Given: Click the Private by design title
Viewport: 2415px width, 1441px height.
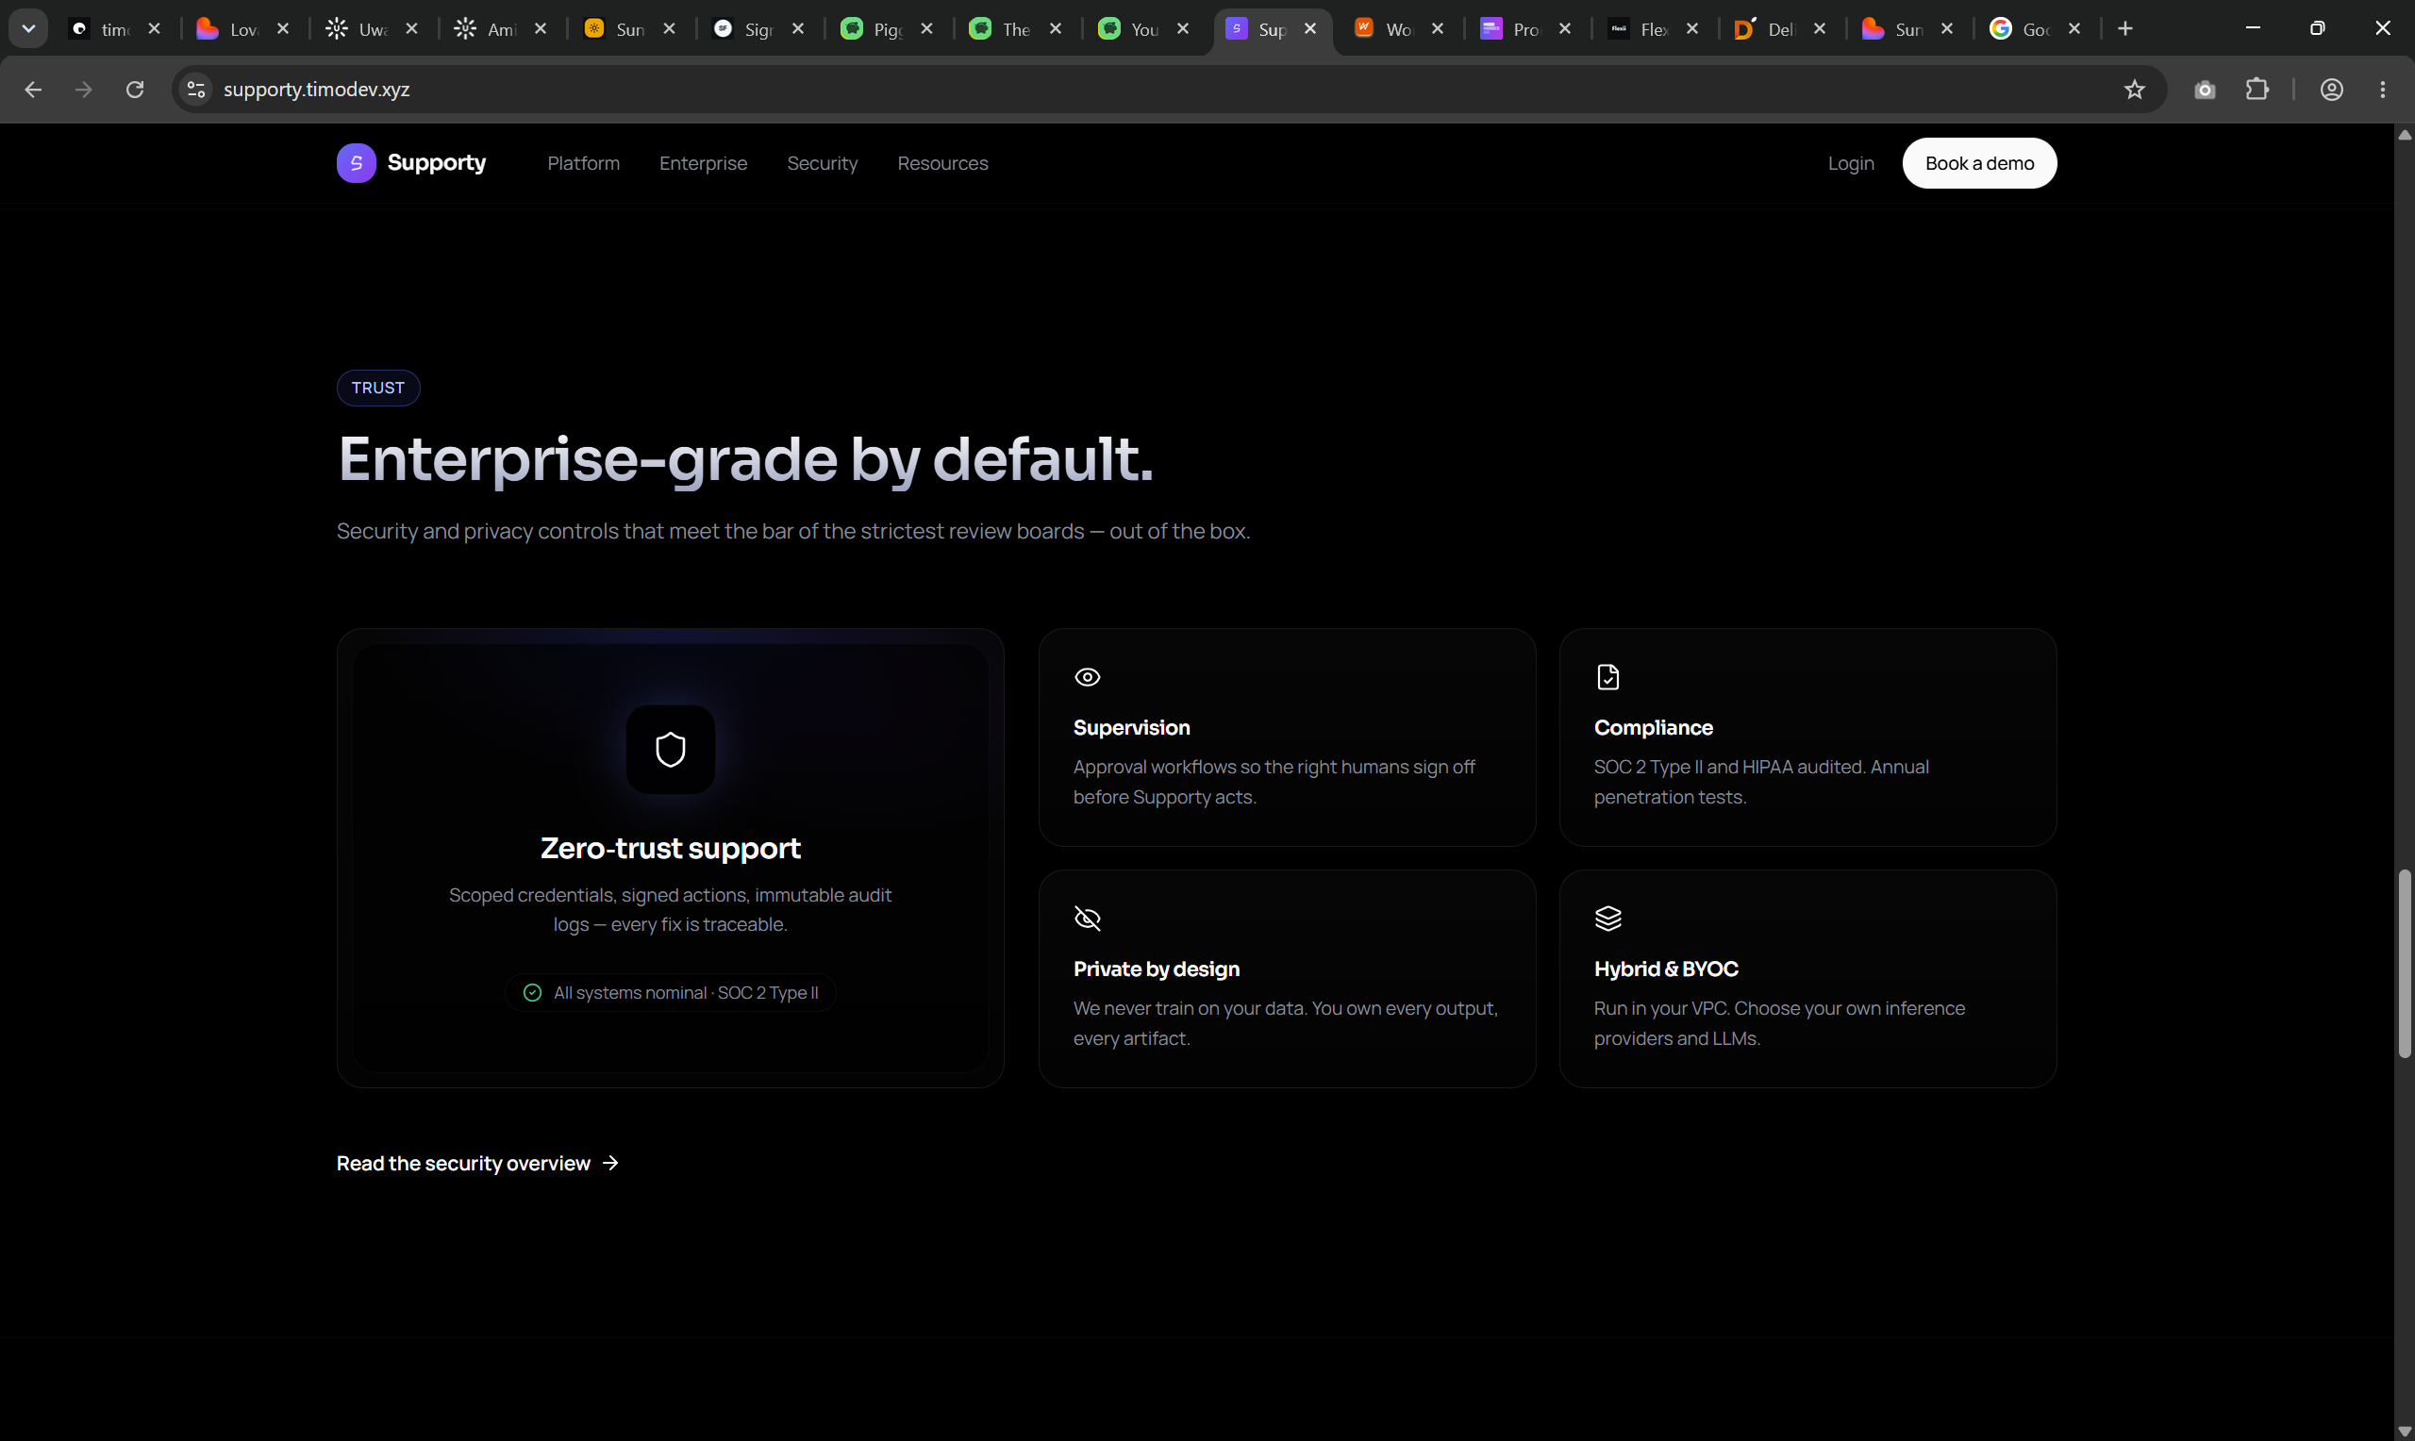Looking at the screenshot, I should [x=1157, y=969].
